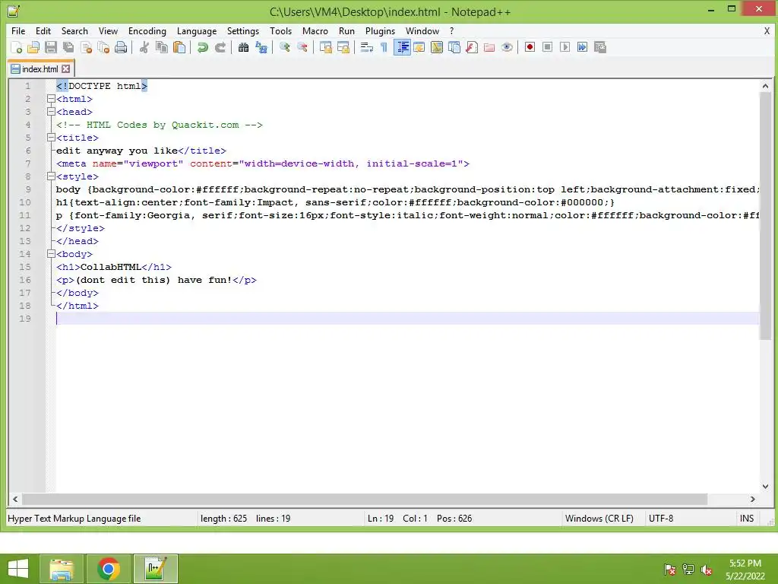The image size is (778, 584).
Task: Click Save Recorded Macro icon
Action: coord(600,47)
